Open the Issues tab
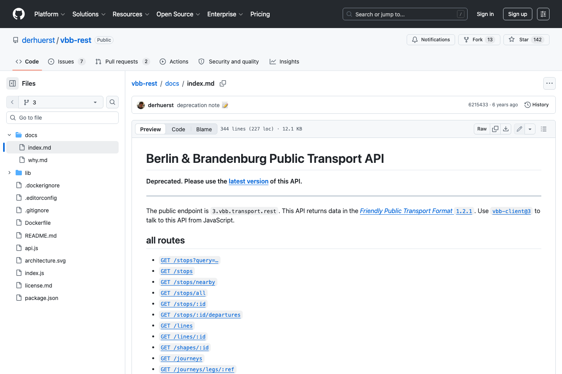Image resolution: width=562 pixels, height=374 pixels. [x=66, y=62]
